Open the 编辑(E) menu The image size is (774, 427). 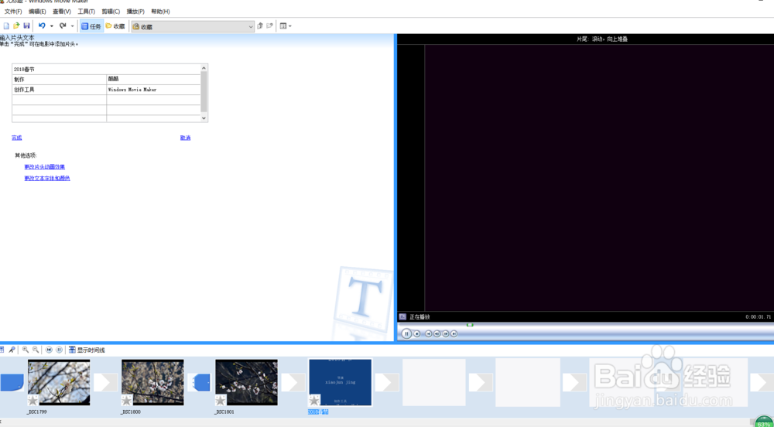coord(37,12)
